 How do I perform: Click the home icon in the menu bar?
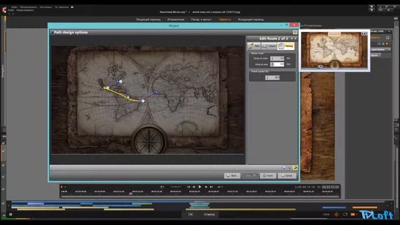tap(72, 7)
